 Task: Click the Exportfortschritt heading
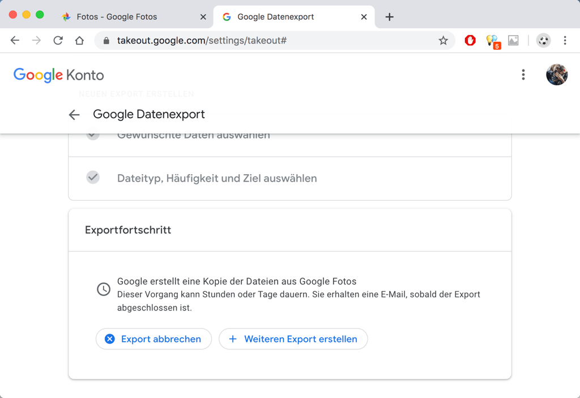(x=128, y=230)
